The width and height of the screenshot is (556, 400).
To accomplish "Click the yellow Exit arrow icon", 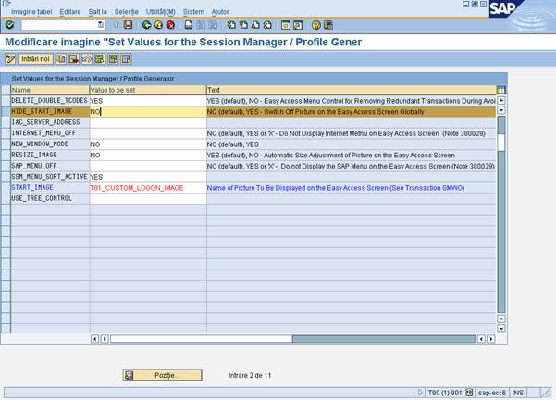I will (x=158, y=25).
